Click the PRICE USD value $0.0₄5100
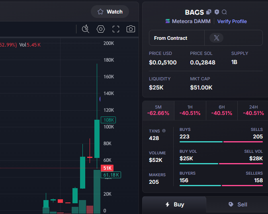This screenshot has width=268, height=214. (x=163, y=62)
